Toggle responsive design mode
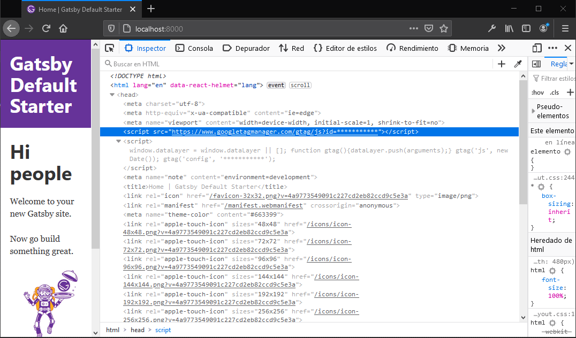Image resolution: width=576 pixels, height=338 pixels. coord(537,48)
